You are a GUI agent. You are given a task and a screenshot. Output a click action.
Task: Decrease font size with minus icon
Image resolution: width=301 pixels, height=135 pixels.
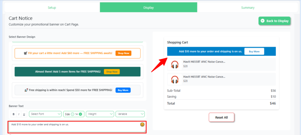click(x=72, y=114)
